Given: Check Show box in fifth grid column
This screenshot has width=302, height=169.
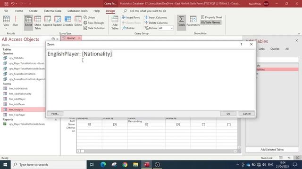Looking at the screenshot, I should [x=203, y=125].
